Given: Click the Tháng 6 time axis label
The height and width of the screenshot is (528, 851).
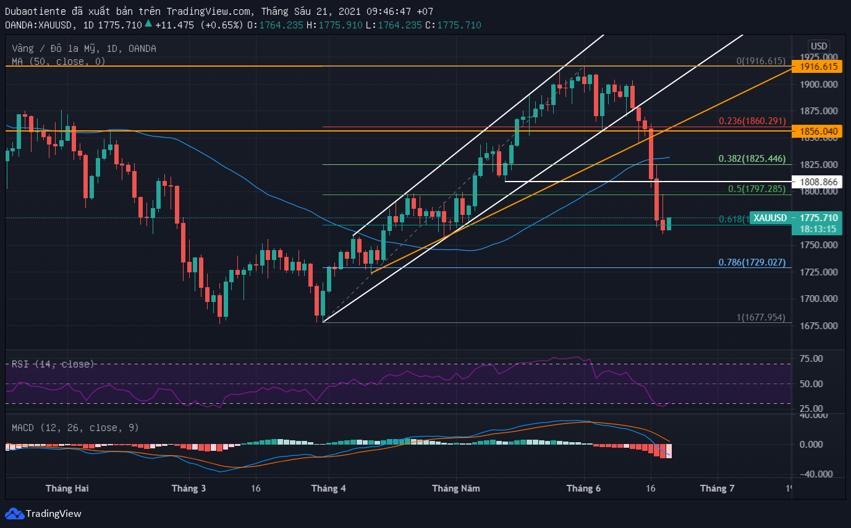Looking at the screenshot, I should click(584, 488).
